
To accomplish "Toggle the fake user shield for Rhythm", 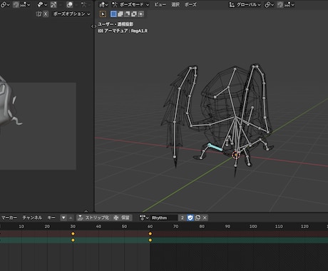I will pyautogui.click(x=190, y=218).
